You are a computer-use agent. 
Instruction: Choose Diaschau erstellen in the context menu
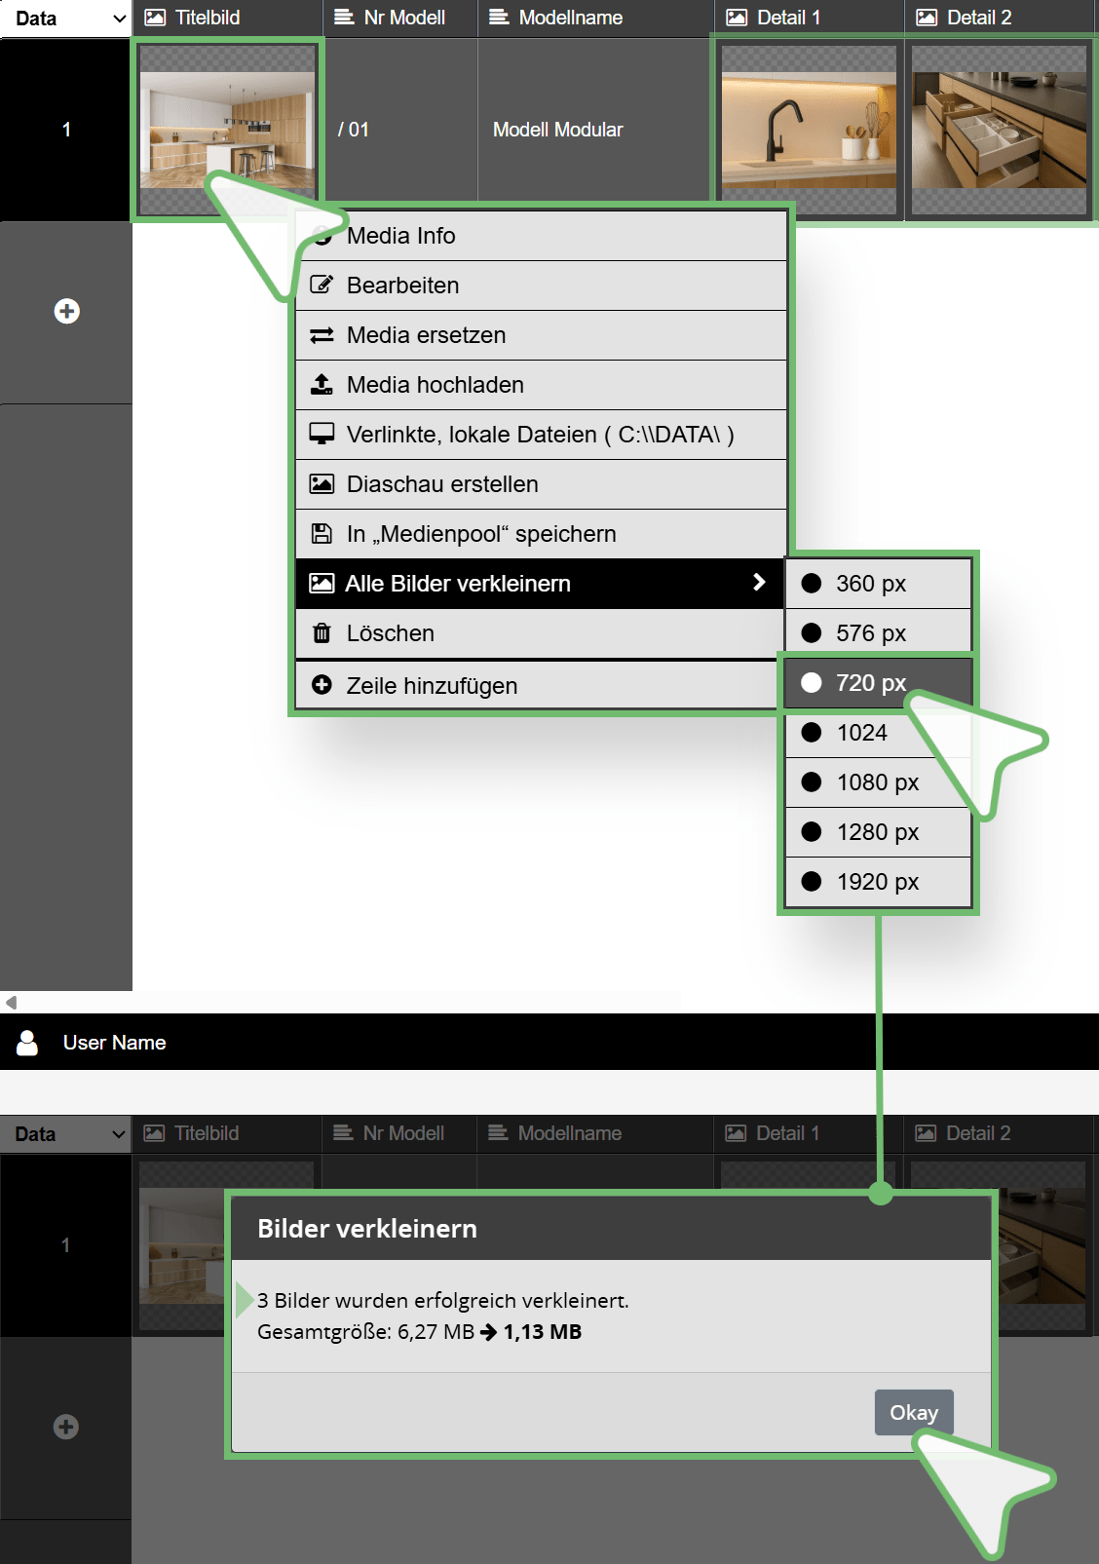(441, 484)
